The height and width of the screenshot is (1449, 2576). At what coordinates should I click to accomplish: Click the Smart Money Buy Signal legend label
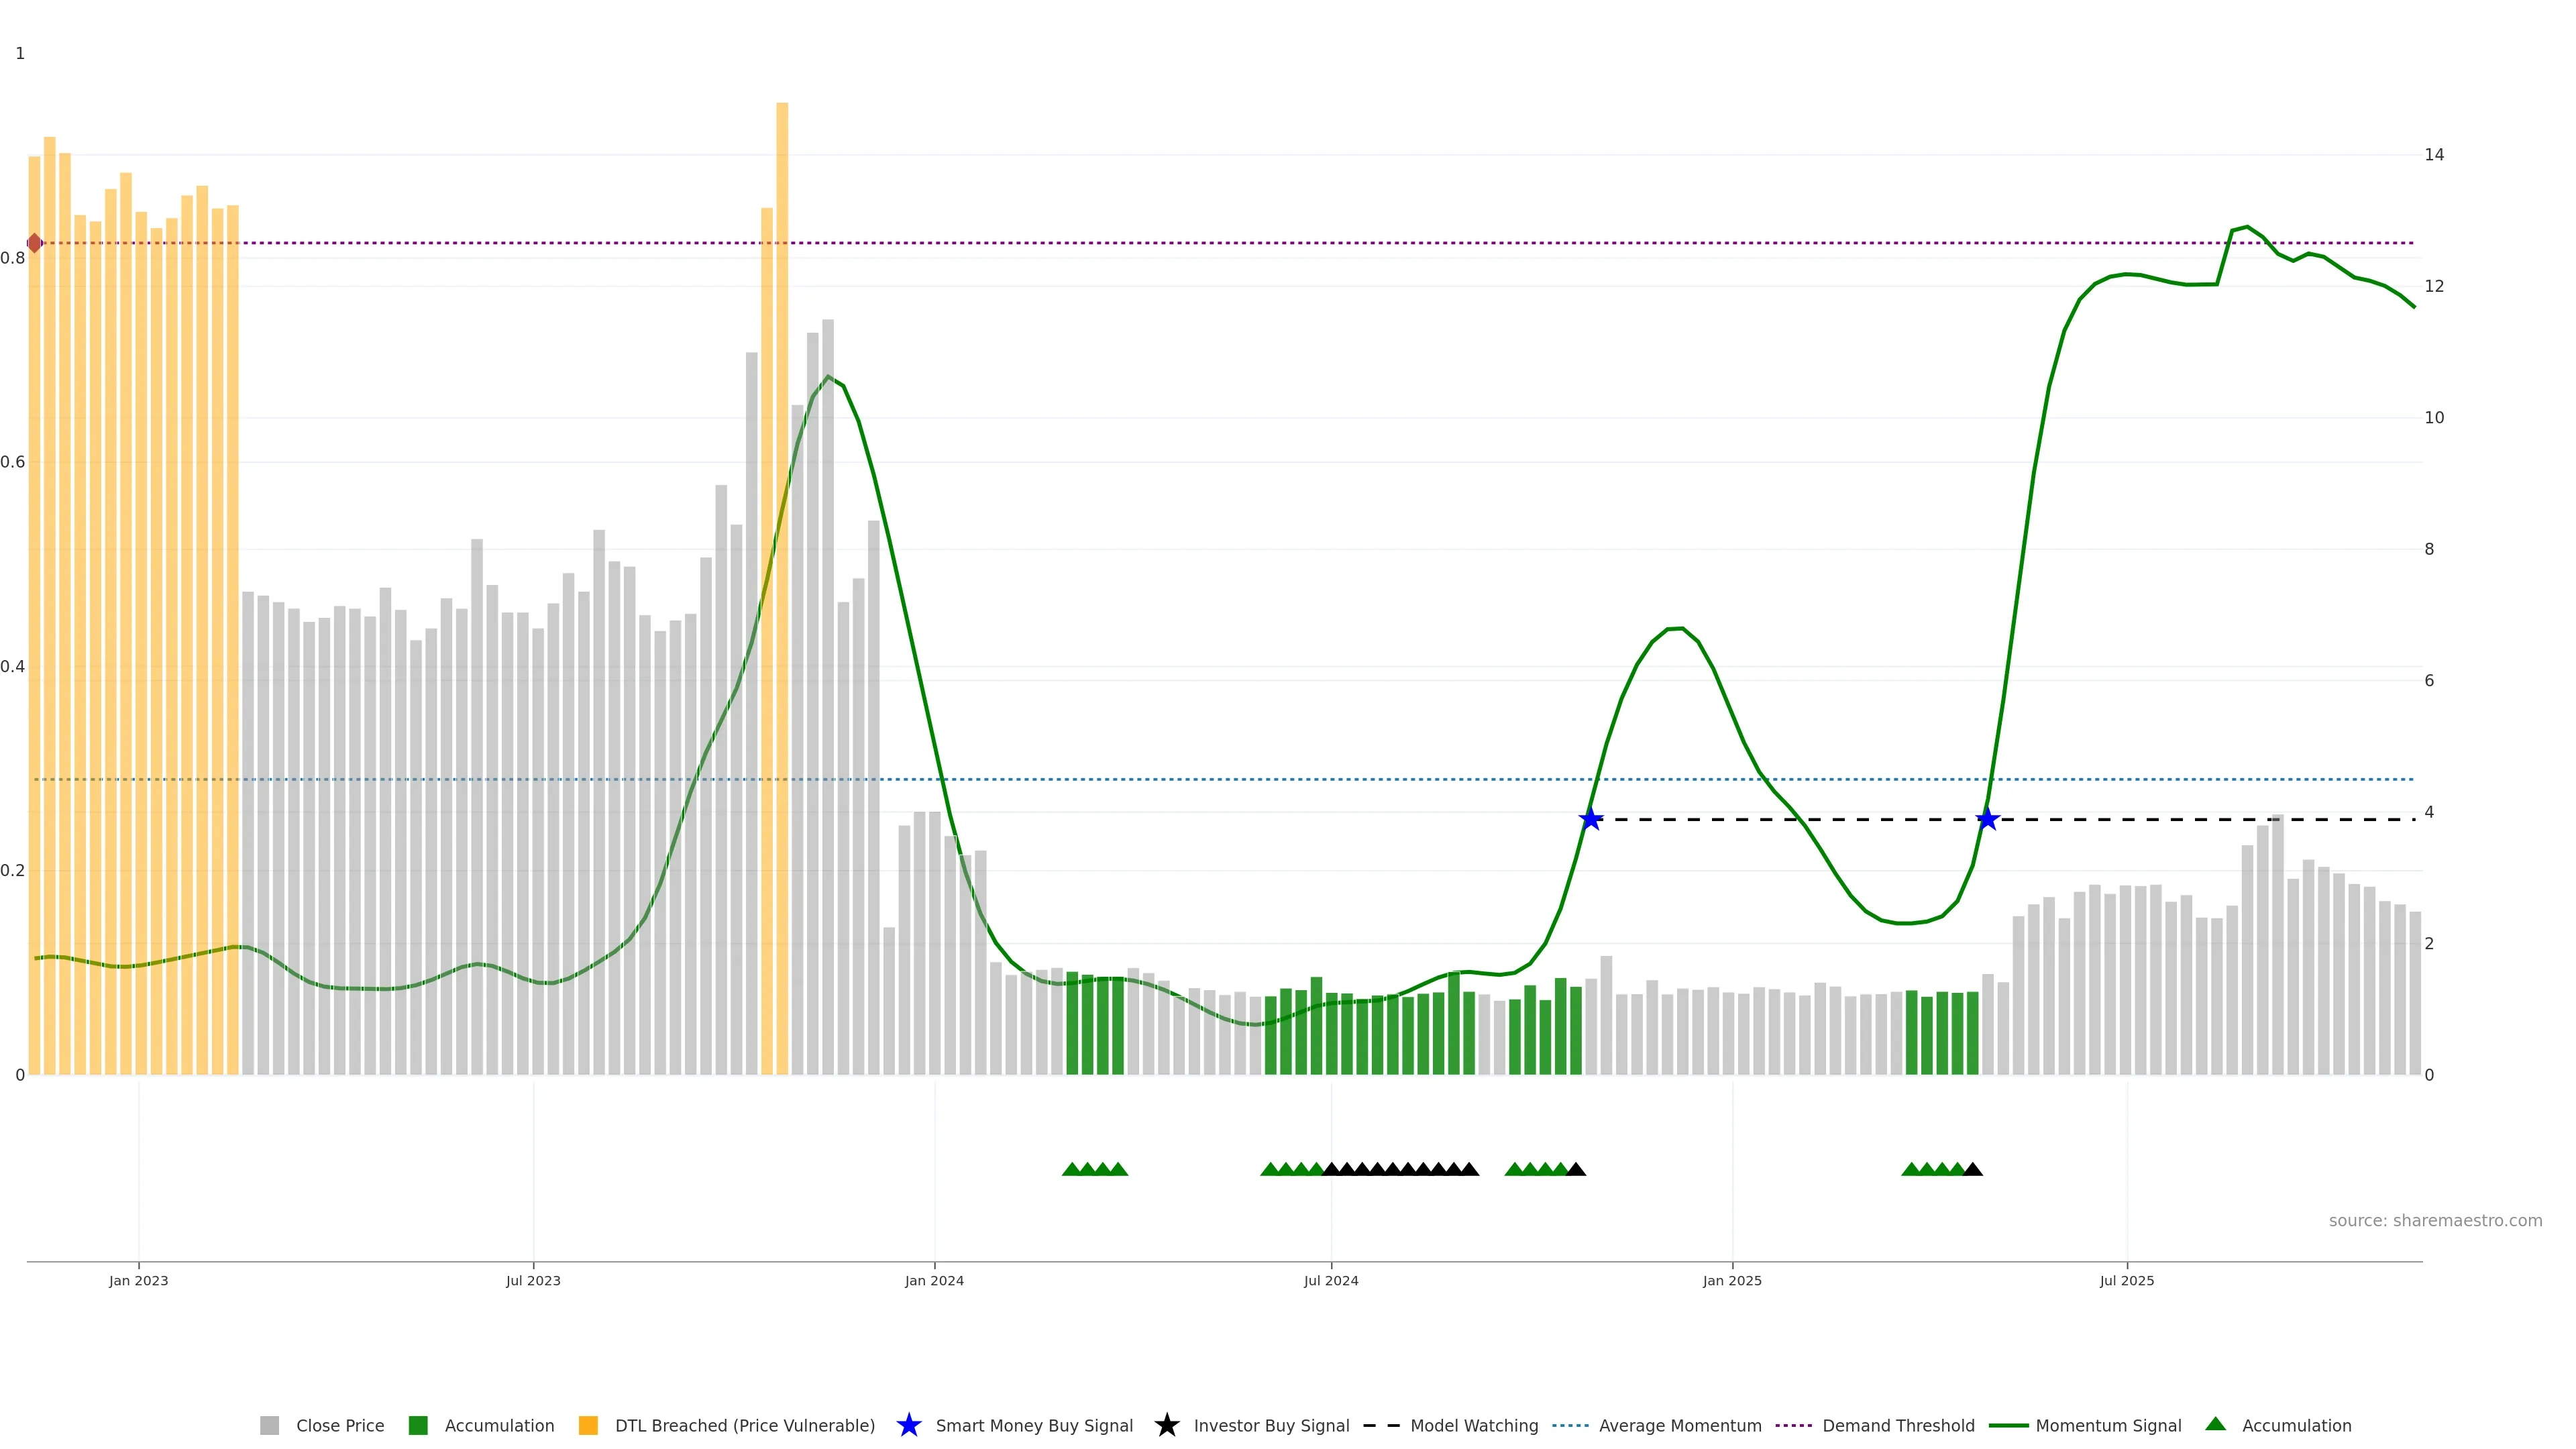point(1034,1425)
